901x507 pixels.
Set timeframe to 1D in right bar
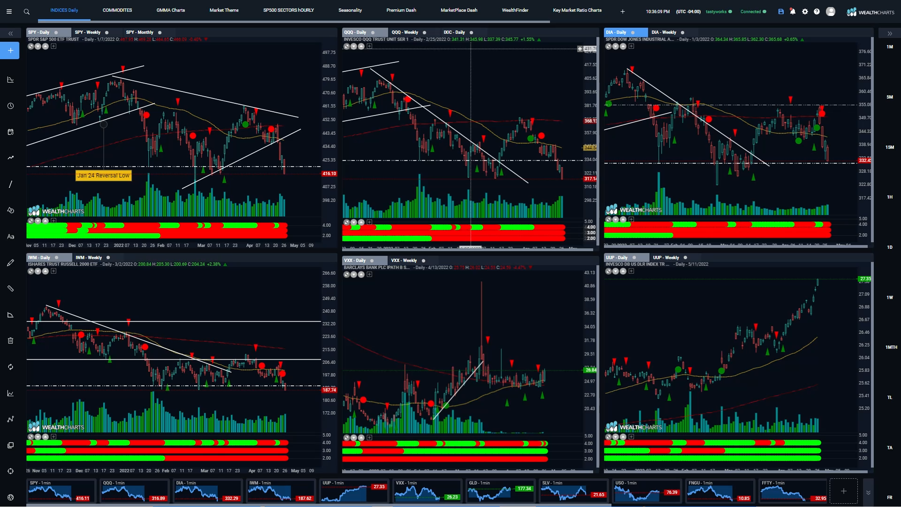coord(890,247)
